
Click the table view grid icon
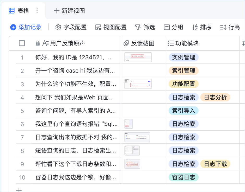tap(11, 11)
